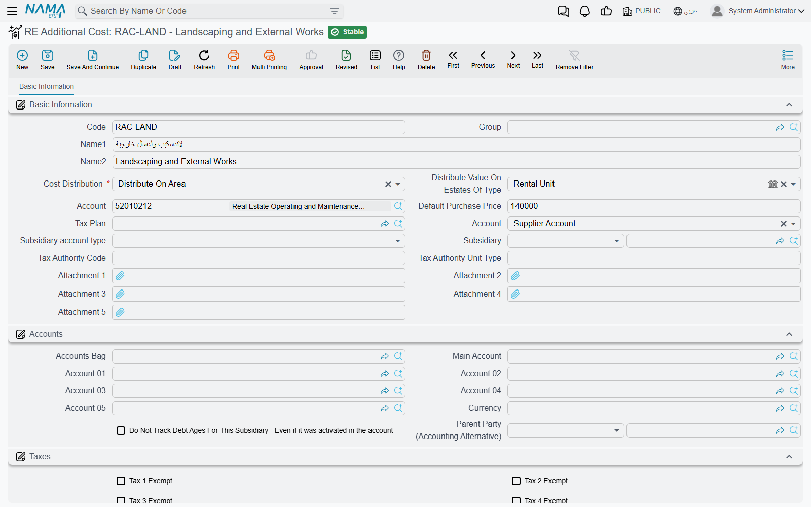The width and height of the screenshot is (811, 507).
Task: Click the Name2 field
Action: point(456,162)
